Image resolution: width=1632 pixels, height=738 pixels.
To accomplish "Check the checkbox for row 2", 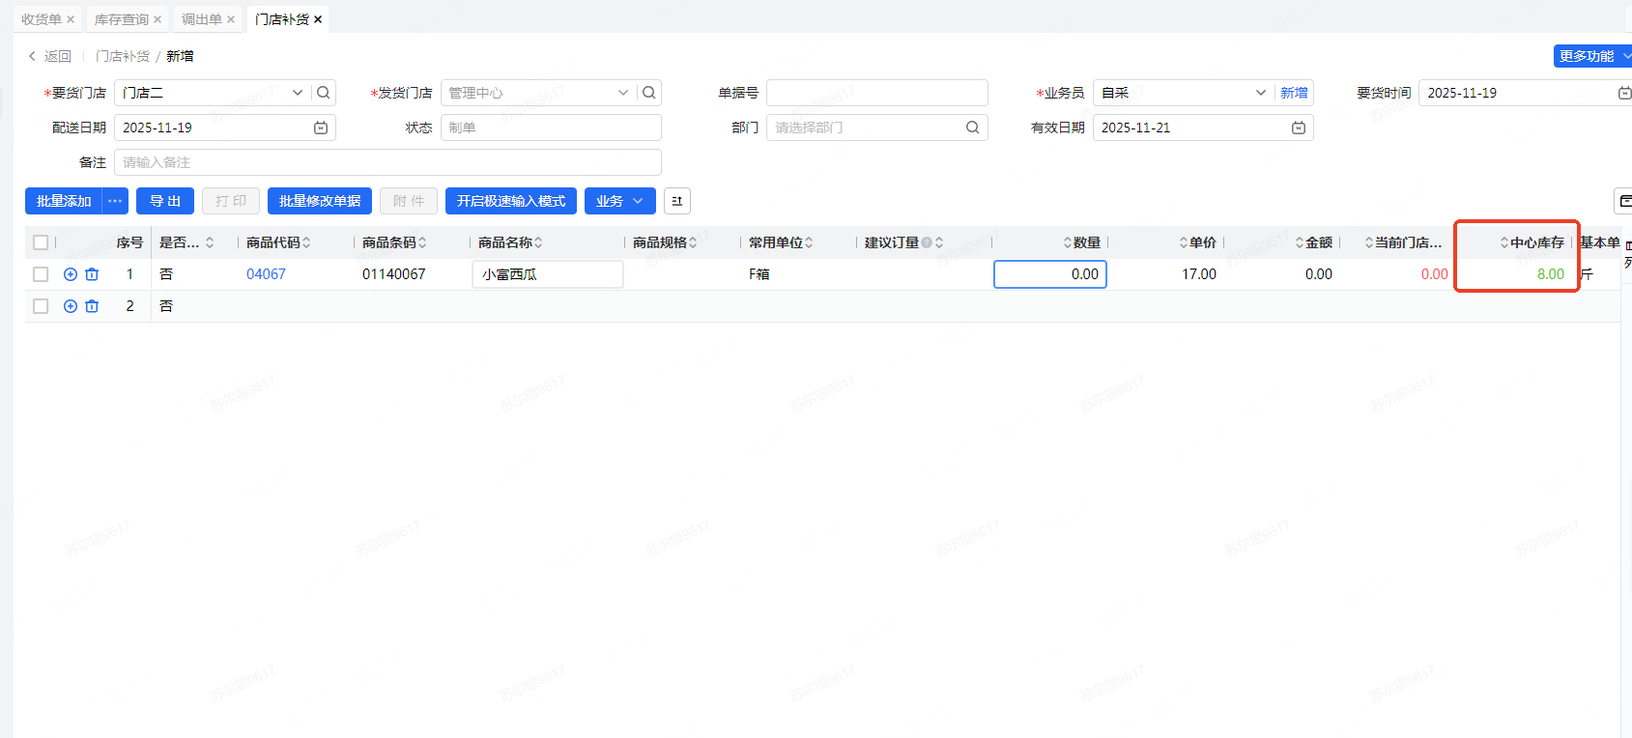I will (41, 306).
